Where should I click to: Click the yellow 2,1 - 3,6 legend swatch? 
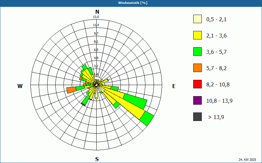197,35
